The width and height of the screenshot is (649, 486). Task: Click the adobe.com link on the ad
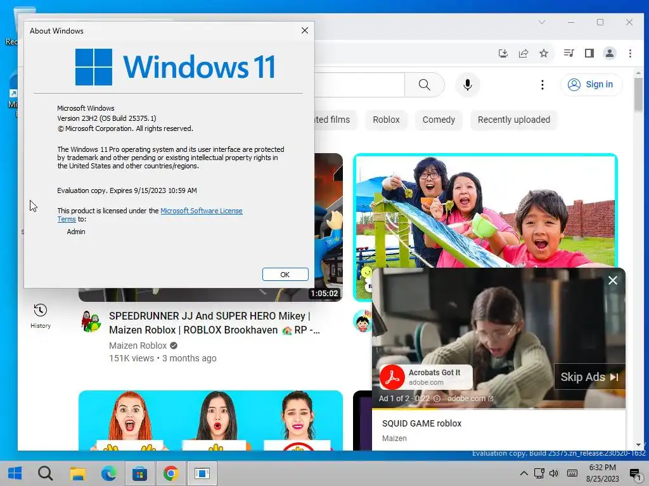pos(470,399)
